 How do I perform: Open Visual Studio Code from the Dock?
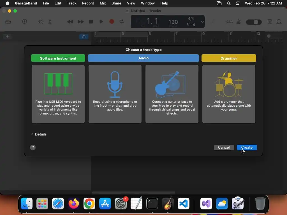pyautogui.click(x=183, y=204)
